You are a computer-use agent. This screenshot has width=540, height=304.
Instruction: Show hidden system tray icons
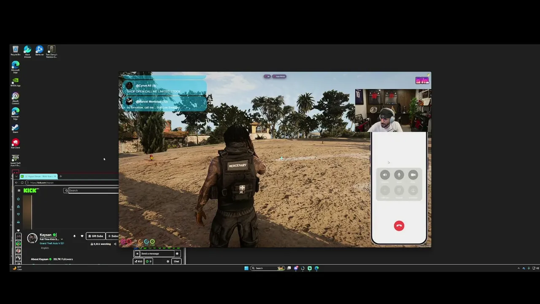(518, 268)
